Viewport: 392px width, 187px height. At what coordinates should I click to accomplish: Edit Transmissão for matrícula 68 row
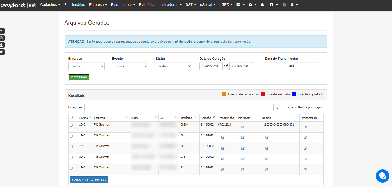(222, 138)
